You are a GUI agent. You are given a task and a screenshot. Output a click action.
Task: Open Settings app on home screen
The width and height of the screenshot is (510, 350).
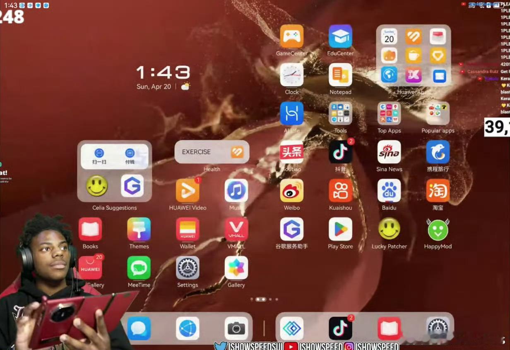coord(188,268)
